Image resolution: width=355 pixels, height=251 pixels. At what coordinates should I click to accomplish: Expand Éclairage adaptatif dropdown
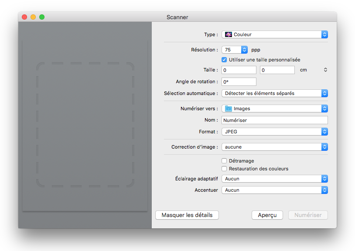click(275, 179)
